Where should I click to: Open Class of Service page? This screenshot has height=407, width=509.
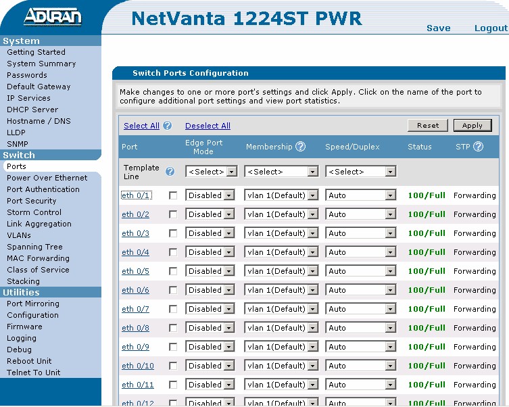pos(38,270)
